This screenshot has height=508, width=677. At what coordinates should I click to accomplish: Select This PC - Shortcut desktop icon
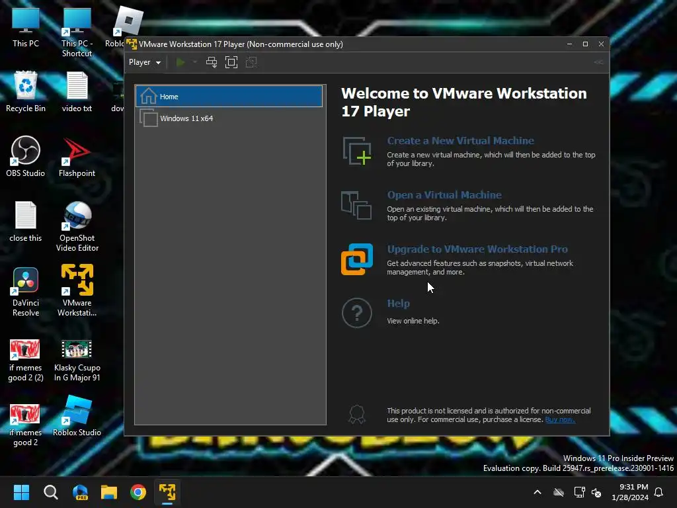point(77,33)
